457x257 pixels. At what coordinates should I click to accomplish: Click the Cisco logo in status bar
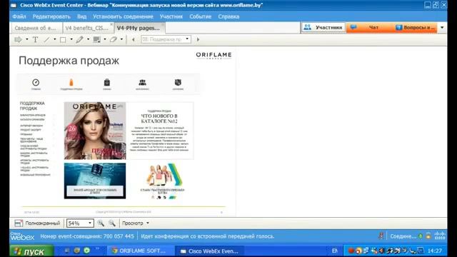(440, 236)
